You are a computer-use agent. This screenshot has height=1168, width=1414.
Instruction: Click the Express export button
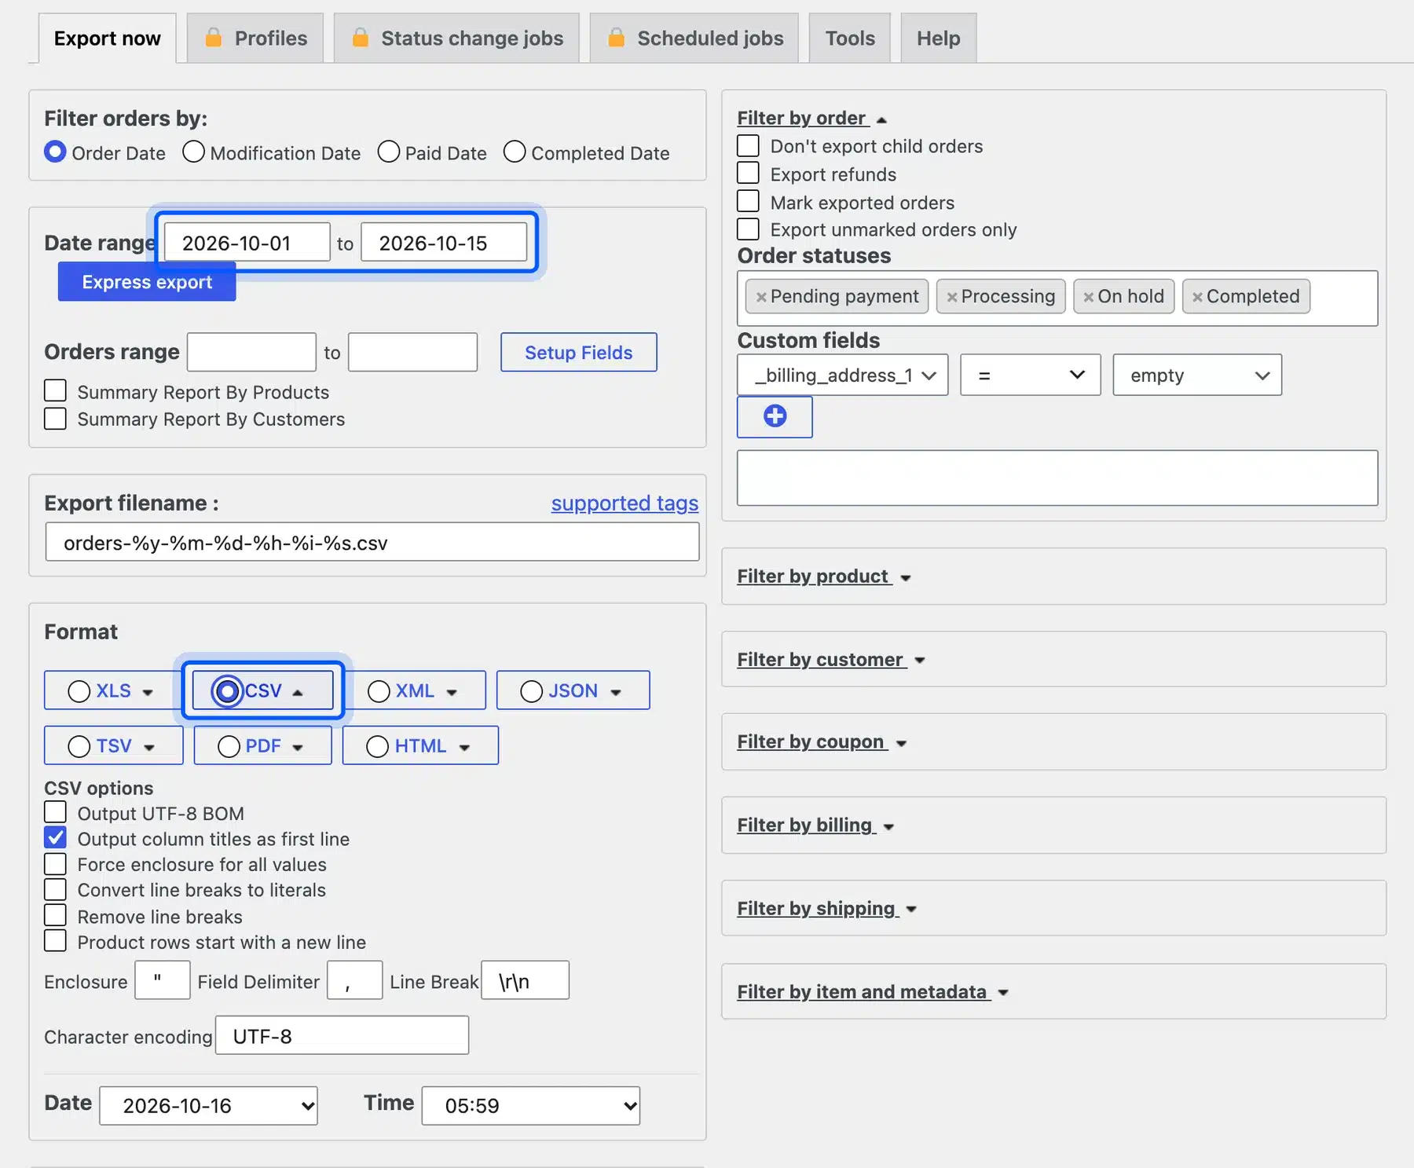tap(147, 282)
